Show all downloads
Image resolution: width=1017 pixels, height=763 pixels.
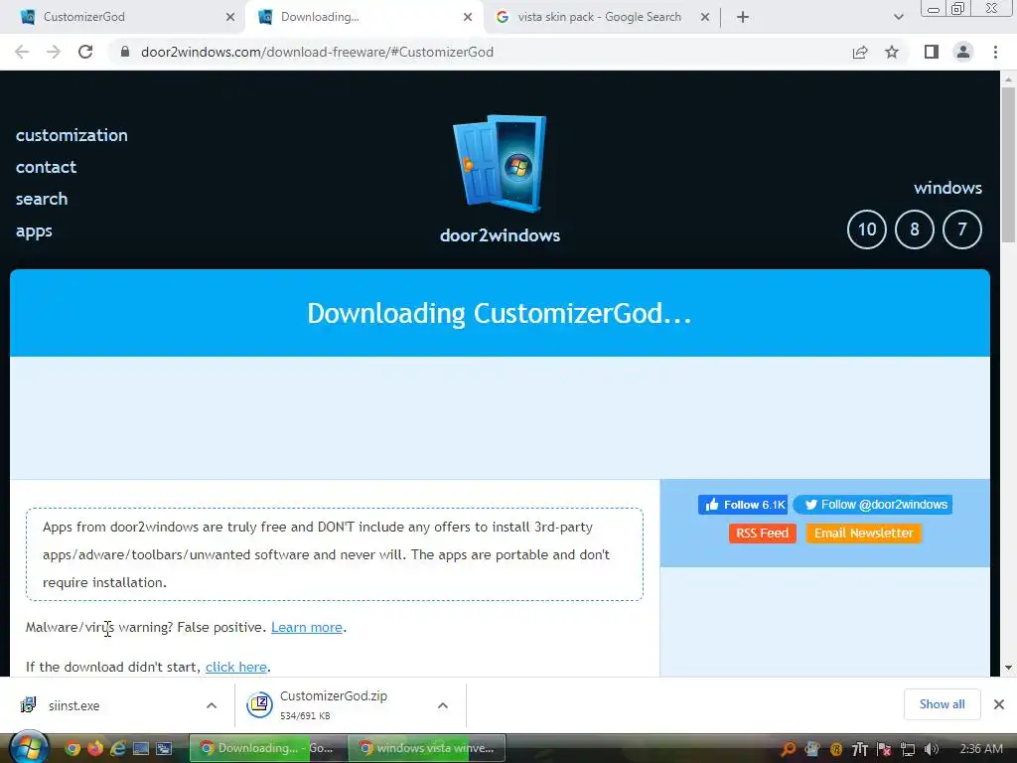[x=942, y=704]
